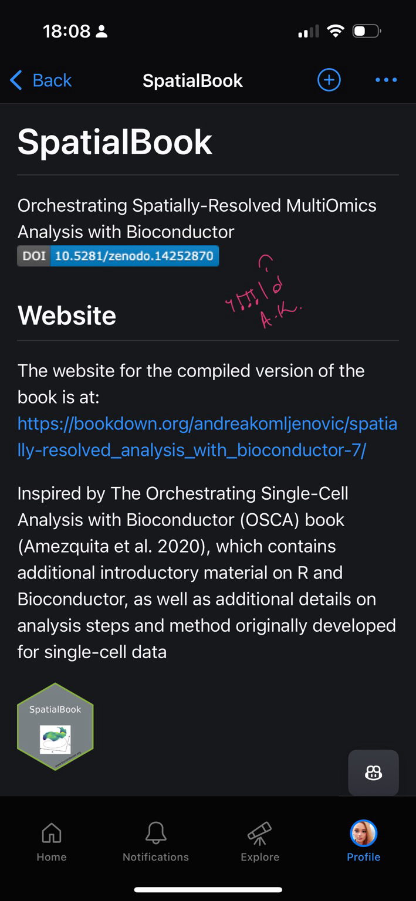
Task: Tap the Explore telescope icon
Action: pyautogui.click(x=259, y=832)
